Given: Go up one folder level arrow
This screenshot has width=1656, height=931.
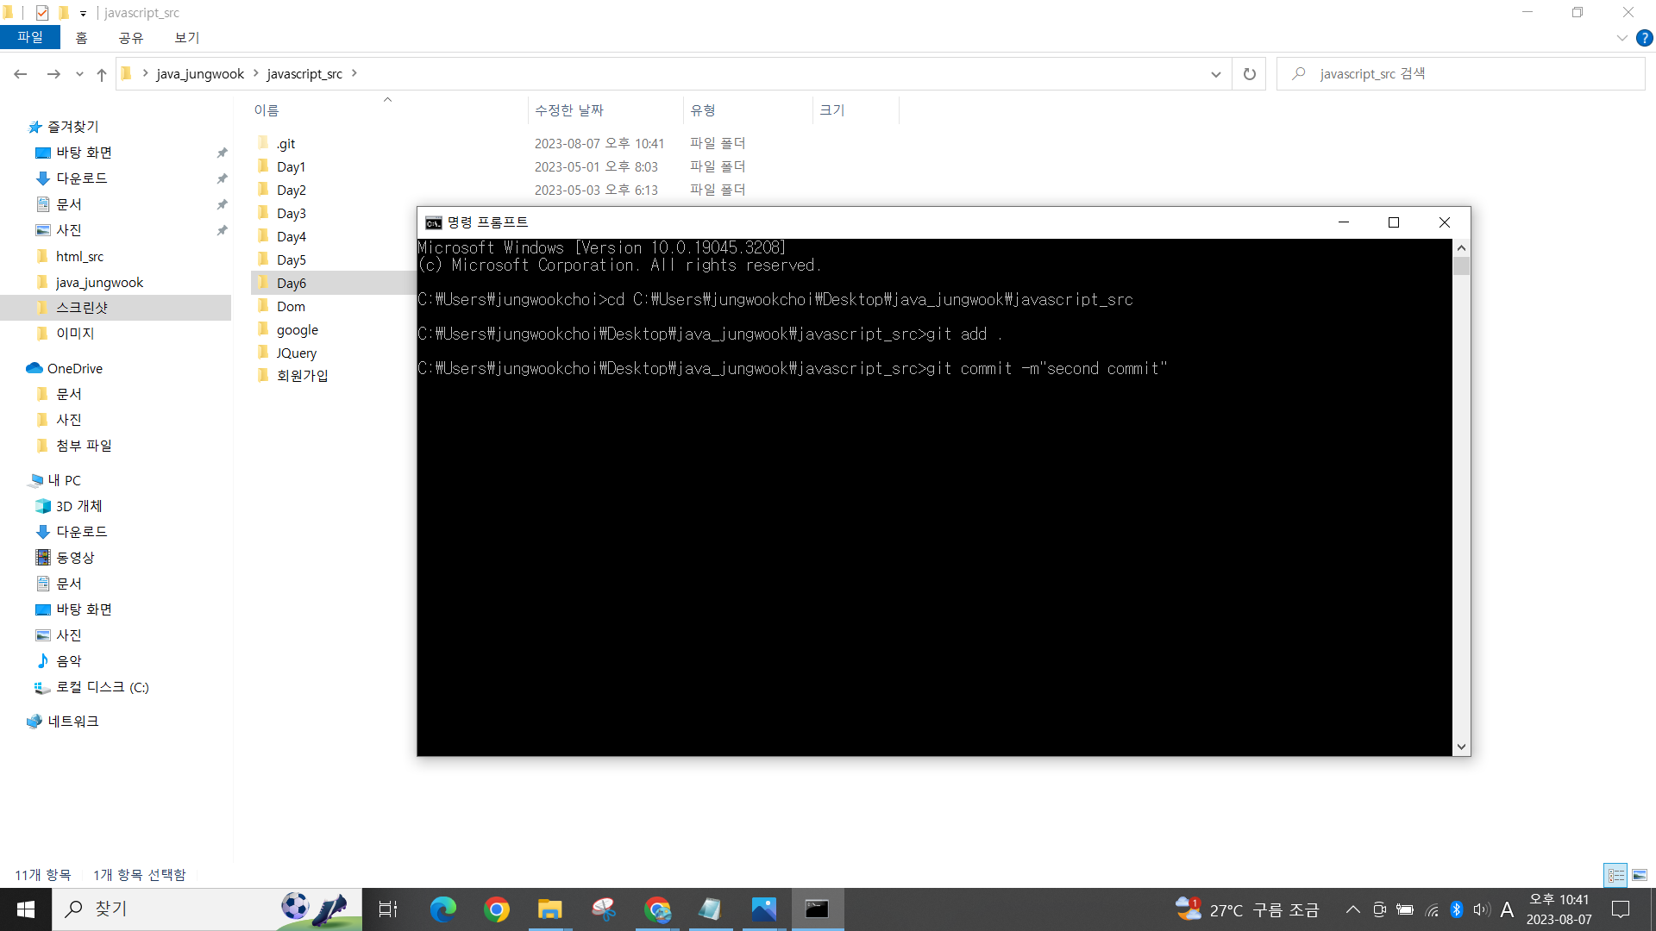Looking at the screenshot, I should 102,74.
